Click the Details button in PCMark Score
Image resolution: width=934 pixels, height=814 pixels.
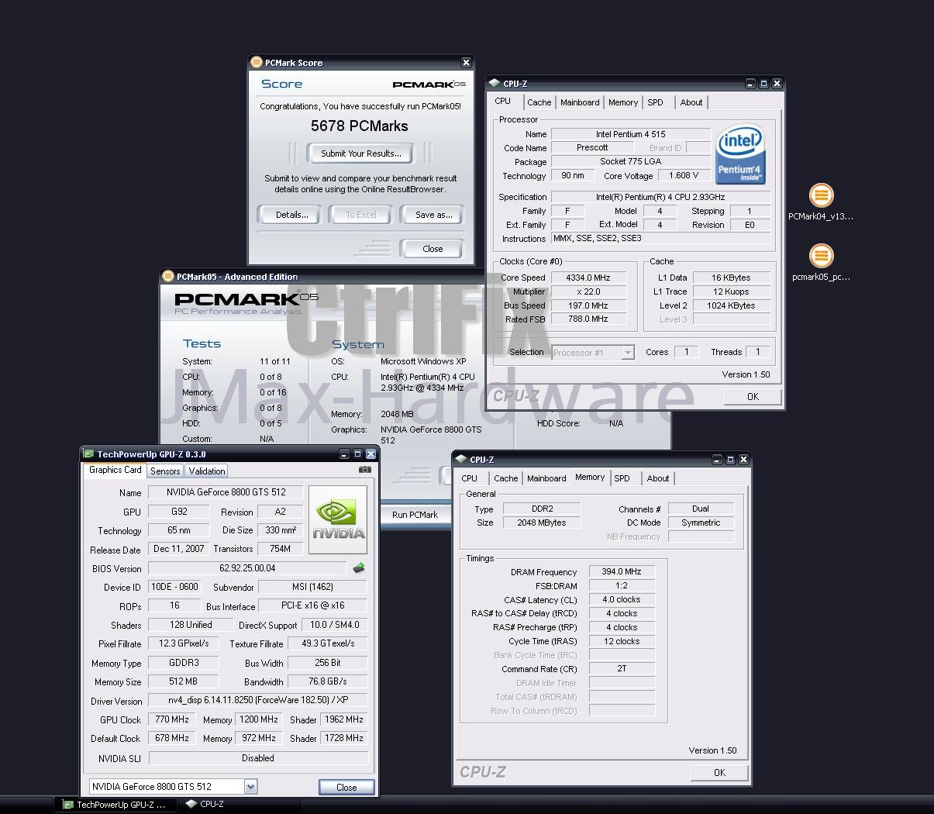pos(292,215)
